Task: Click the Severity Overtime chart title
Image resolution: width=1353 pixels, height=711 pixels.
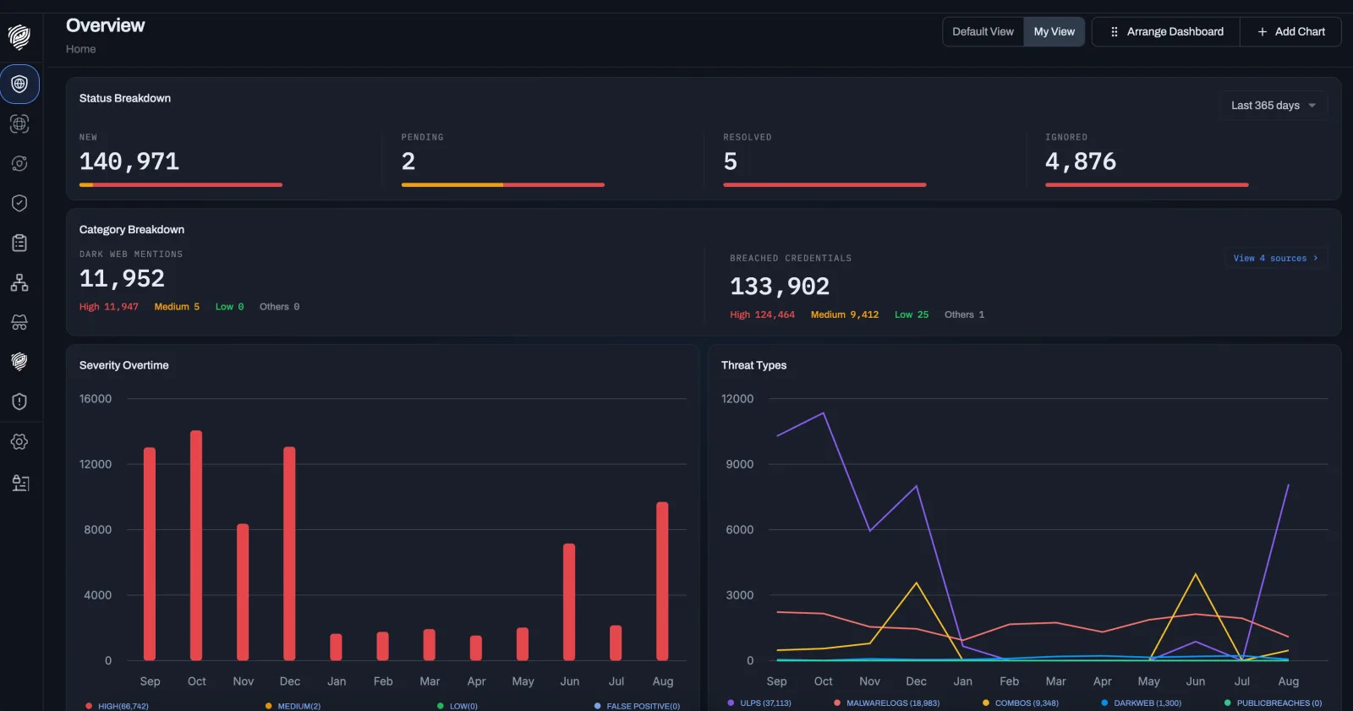Action: 124,365
